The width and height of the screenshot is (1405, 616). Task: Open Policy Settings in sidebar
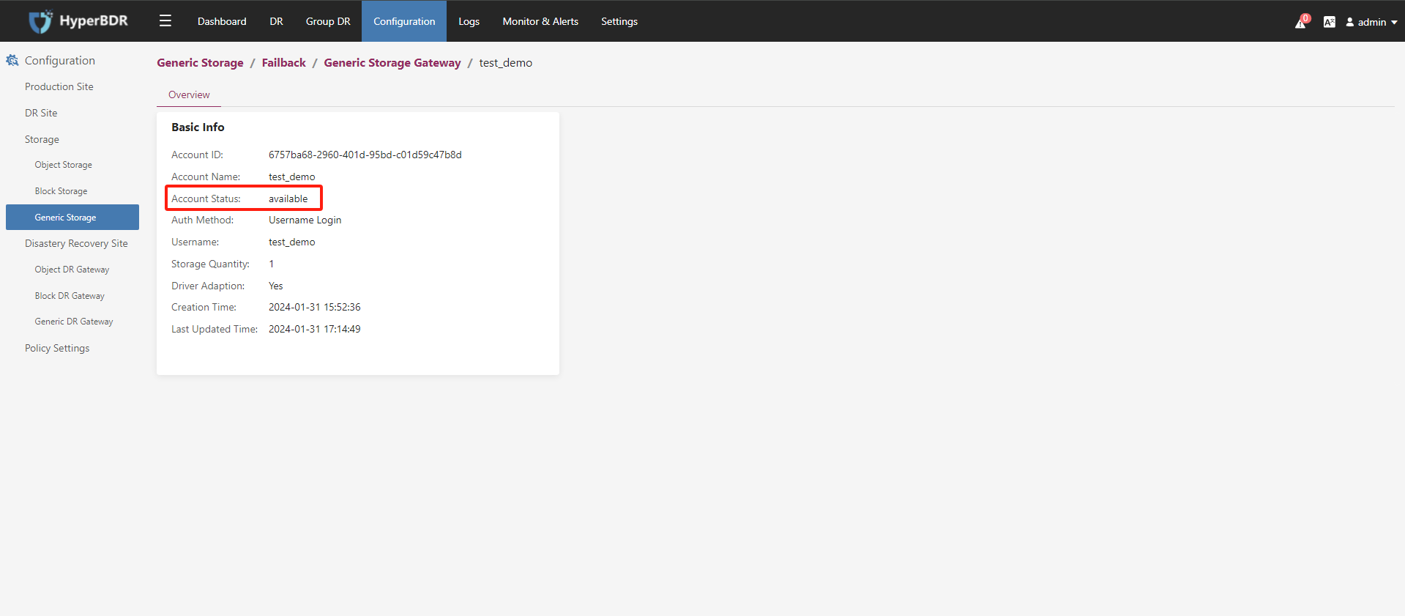57,348
